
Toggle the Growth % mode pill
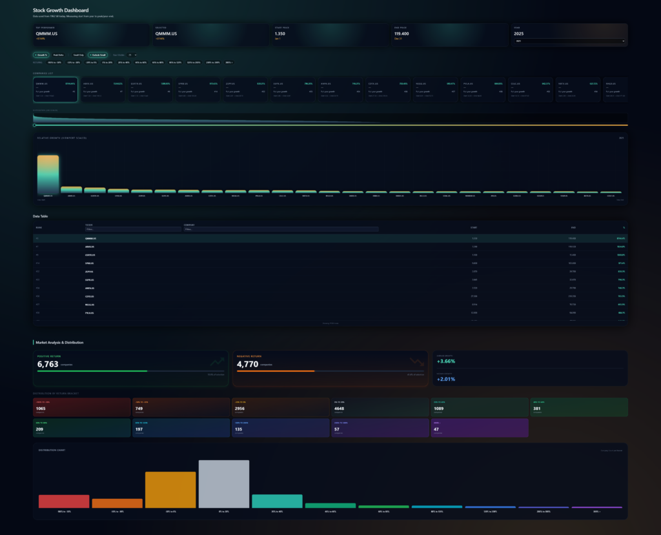(41, 56)
